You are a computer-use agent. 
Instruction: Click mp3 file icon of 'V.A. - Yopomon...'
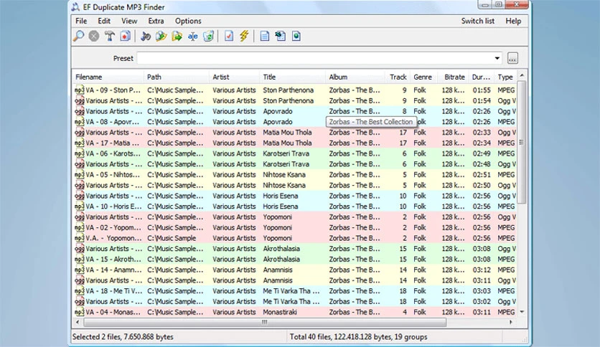79,238
